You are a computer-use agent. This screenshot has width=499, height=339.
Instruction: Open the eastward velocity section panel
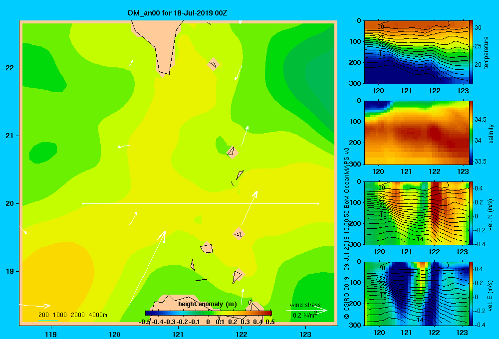(x=417, y=294)
